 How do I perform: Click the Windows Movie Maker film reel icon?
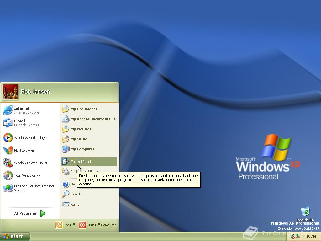[x=8, y=163]
